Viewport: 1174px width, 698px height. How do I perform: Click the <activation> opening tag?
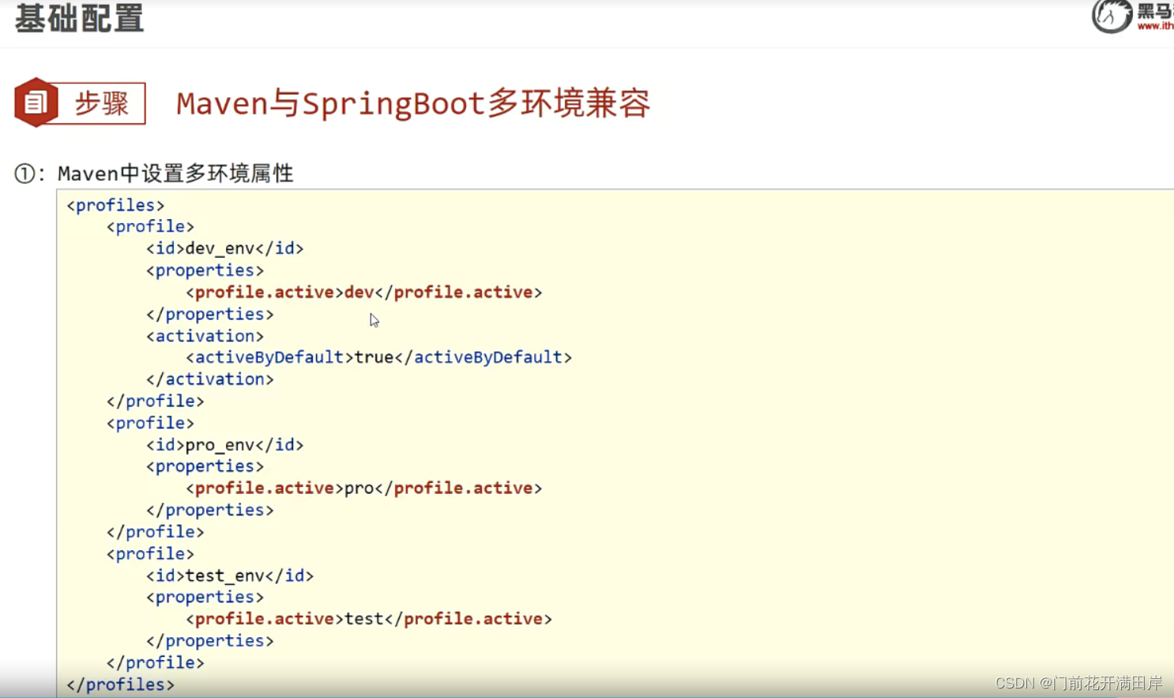pyautogui.click(x=205, y=336)
